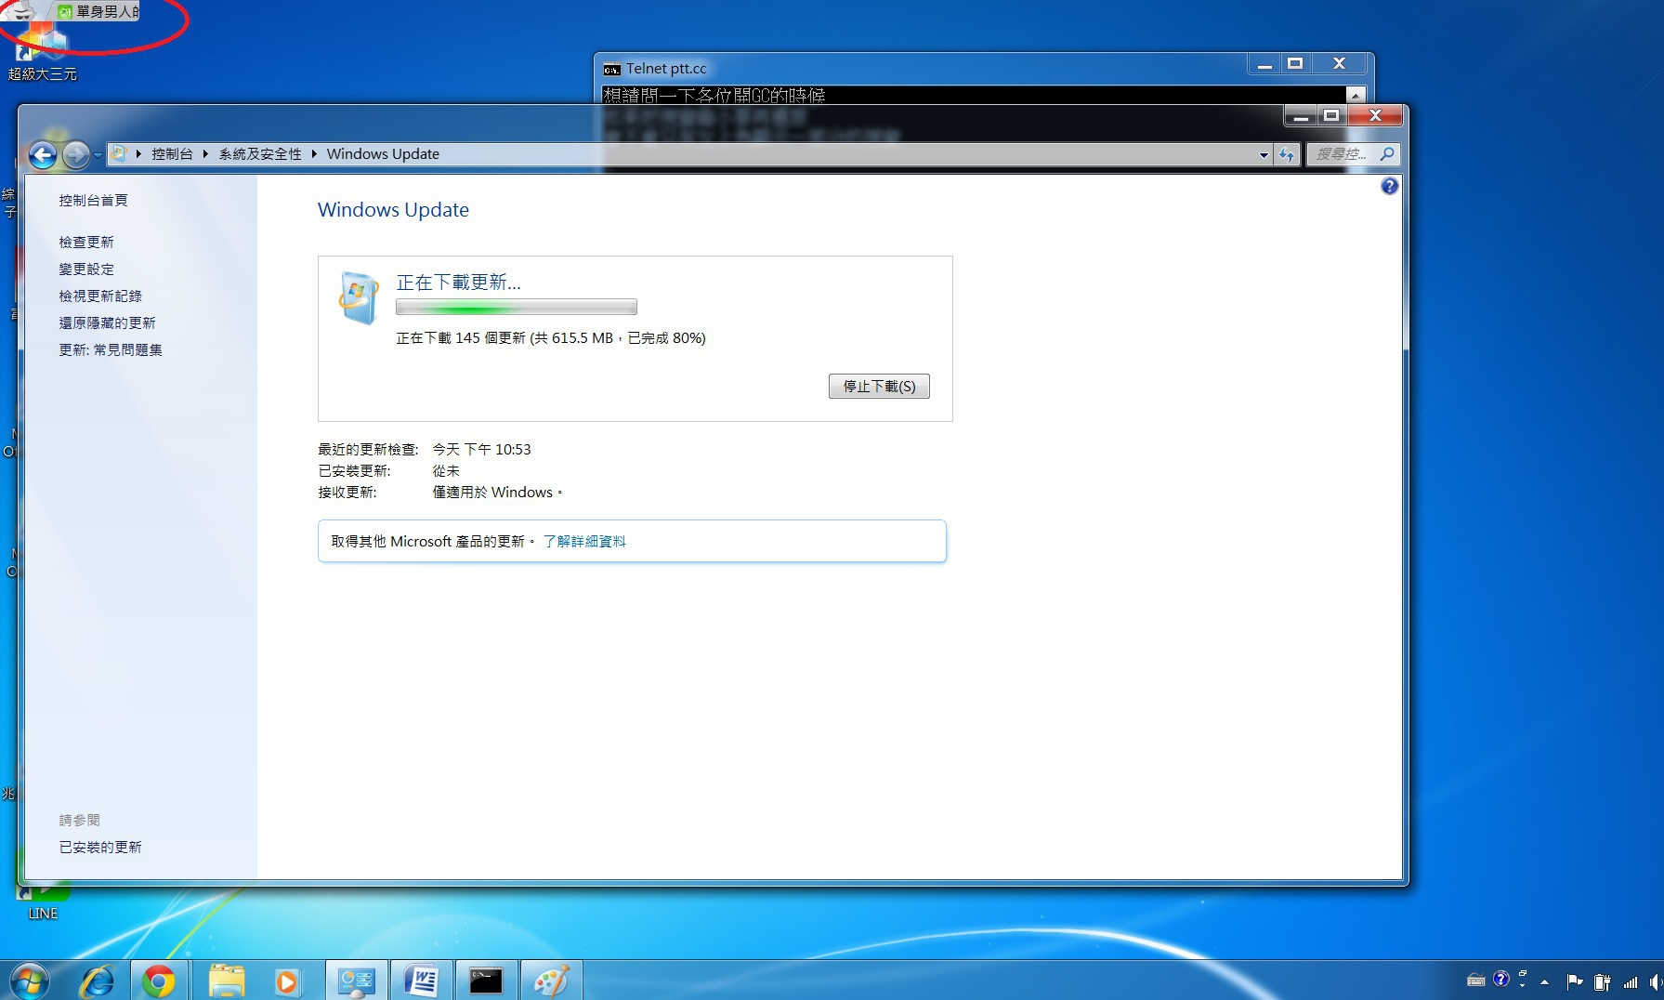The image size is (1664, 1000).
Task: Select the 控制台 breadcrumb
Action: pyautogui.click(x=172, y=154)
